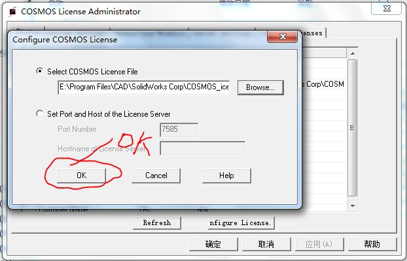Choose the Select COSMOS License File radio button

[x=39, y=71]
